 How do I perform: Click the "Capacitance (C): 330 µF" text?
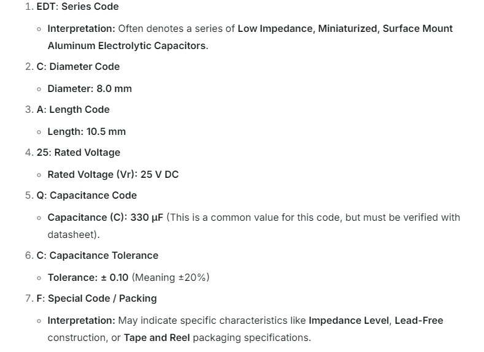[105, 218]
